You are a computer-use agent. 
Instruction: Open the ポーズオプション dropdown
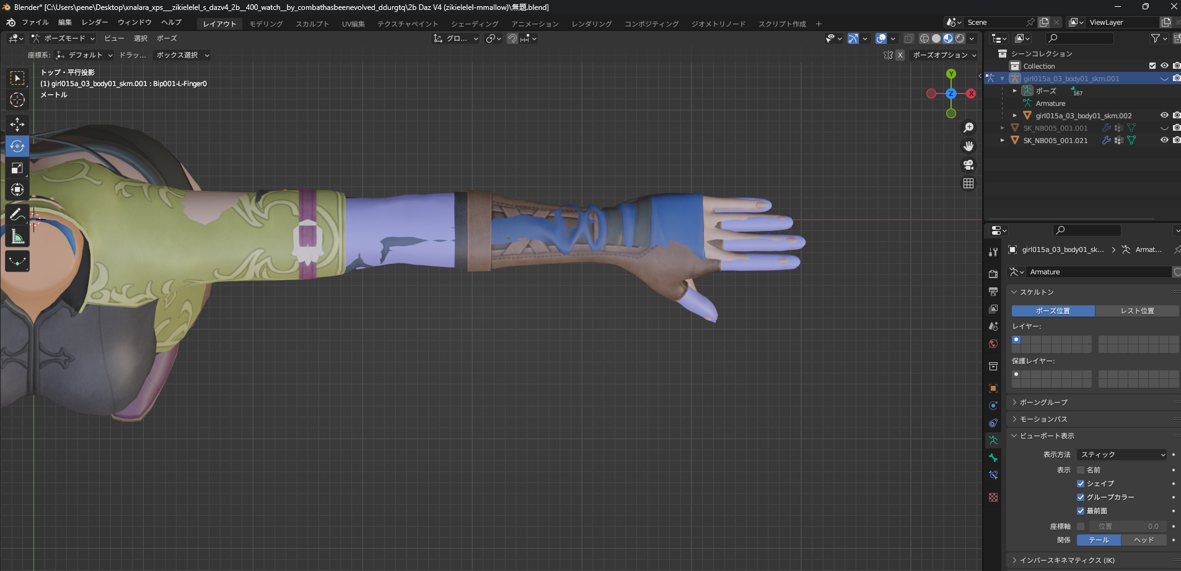[x=944, y=55]
